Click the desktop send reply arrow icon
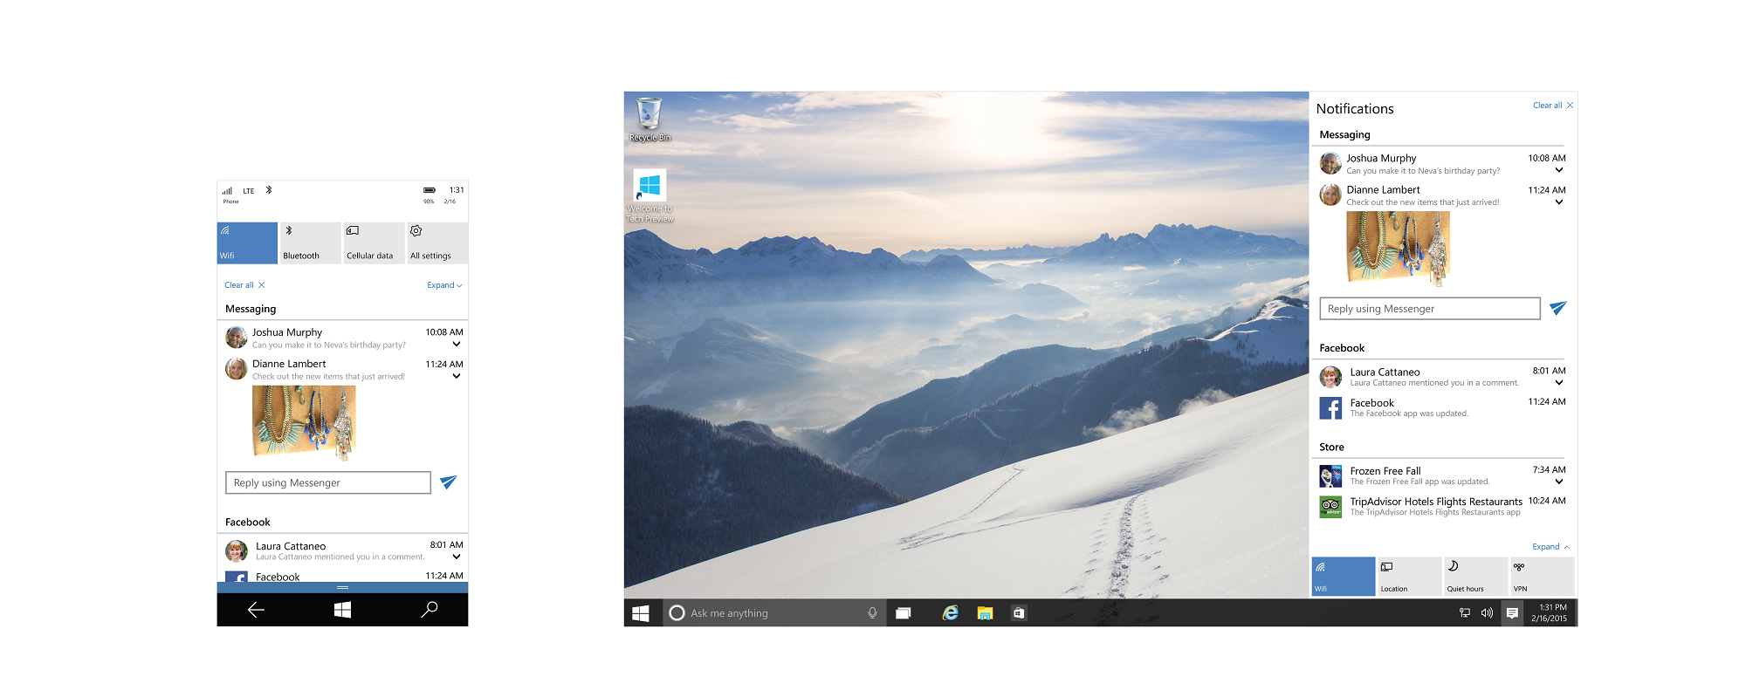Image resolution: width=1746 pixels, height=697 pixels. click(x=1557, y=308)
